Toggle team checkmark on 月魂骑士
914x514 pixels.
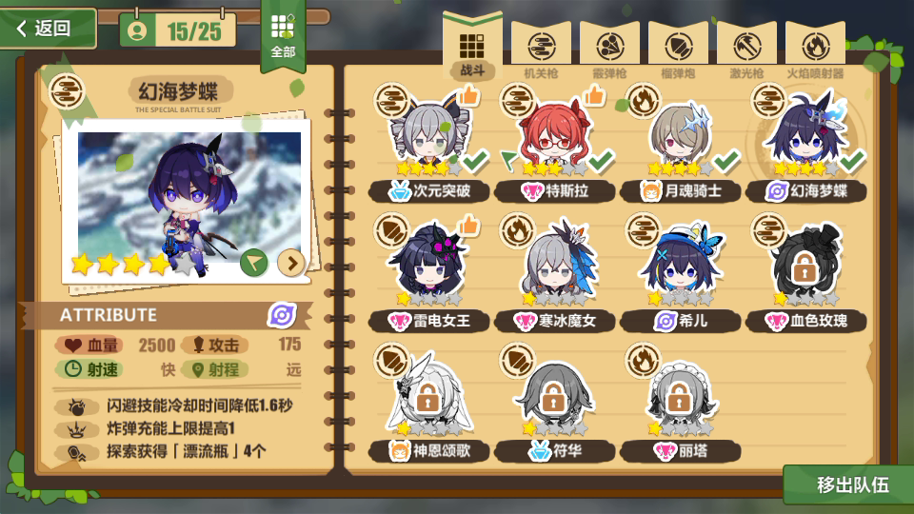(726, 160)
